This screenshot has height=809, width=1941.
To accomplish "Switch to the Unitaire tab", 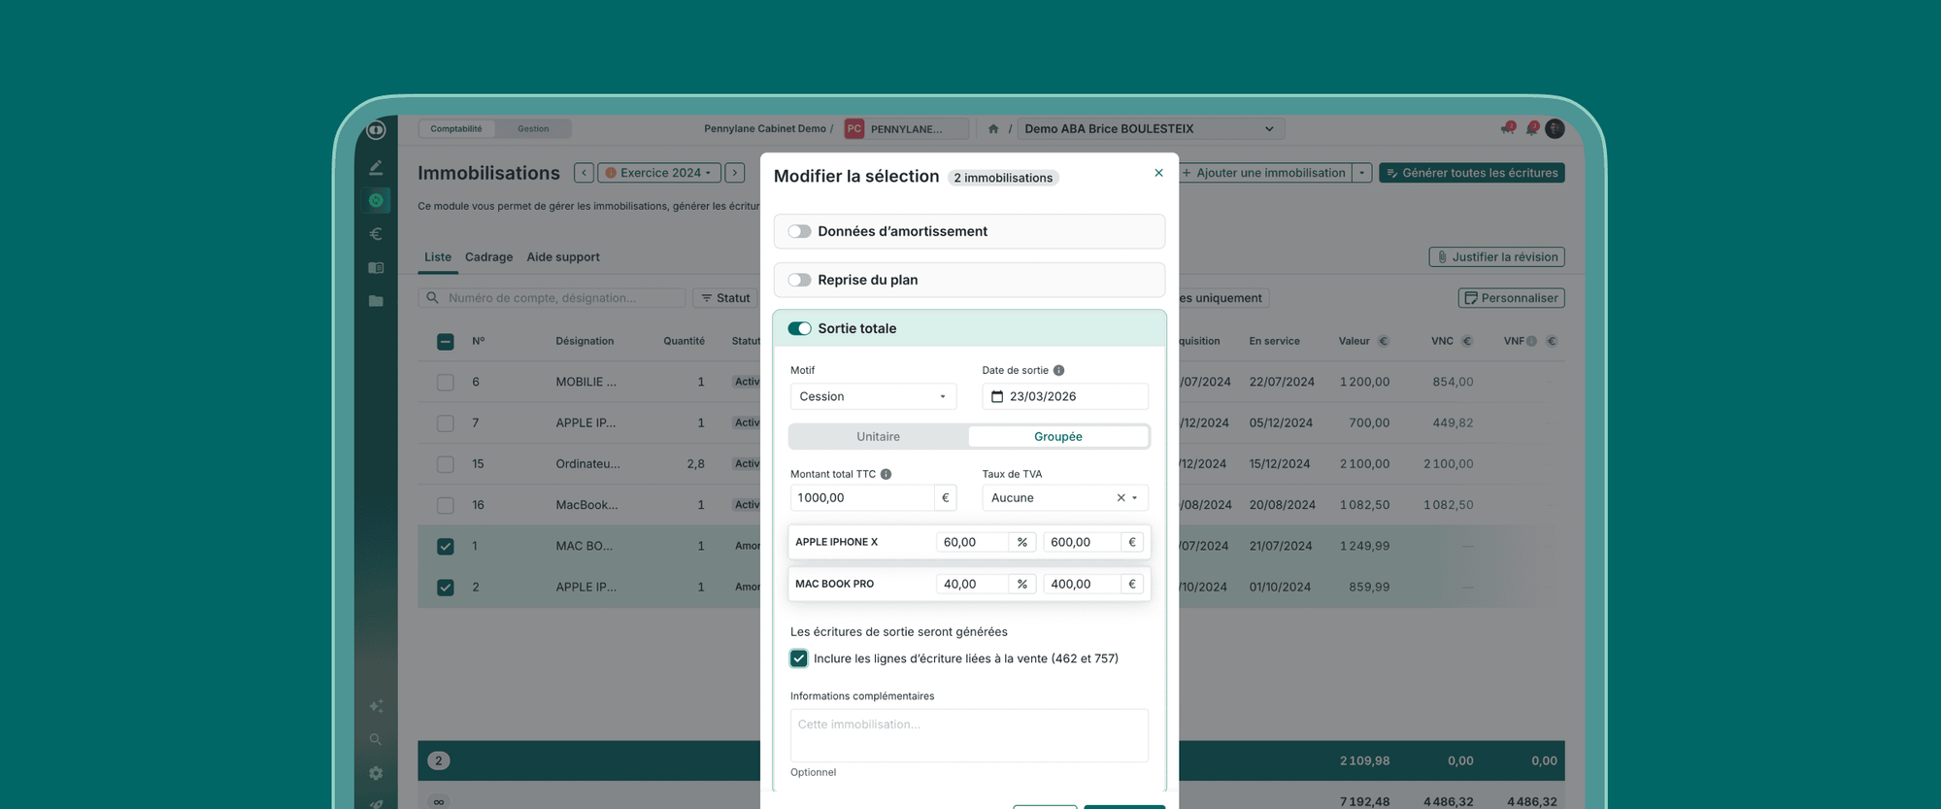I will click(x=878, y=437).
